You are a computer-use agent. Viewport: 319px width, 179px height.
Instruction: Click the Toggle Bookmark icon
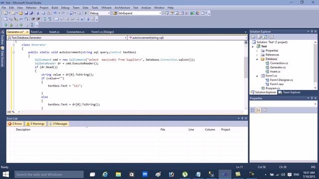point(57,19)
